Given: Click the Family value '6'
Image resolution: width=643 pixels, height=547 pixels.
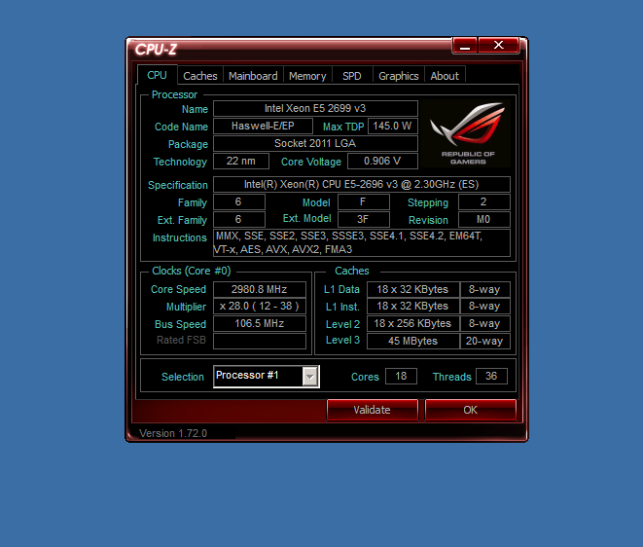Looking at the screenshot, I should (x=239, y=201).
